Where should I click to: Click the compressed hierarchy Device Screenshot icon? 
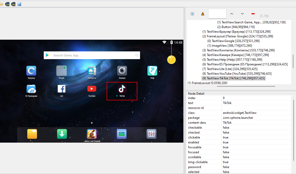13,4
